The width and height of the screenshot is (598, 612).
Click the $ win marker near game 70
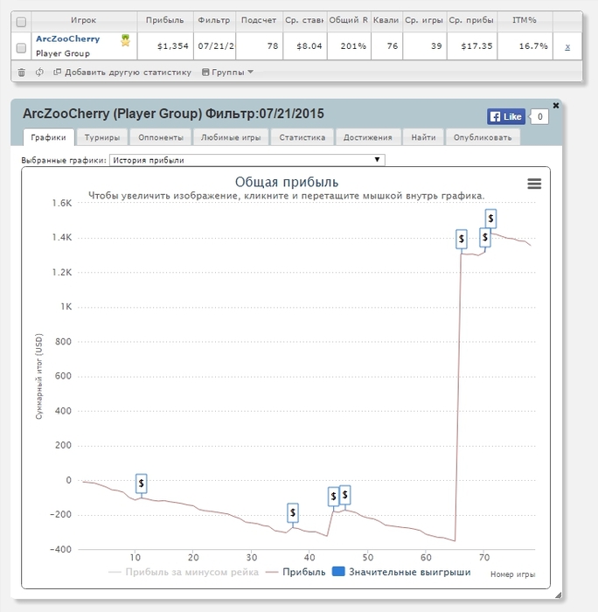tap(485, 237)
